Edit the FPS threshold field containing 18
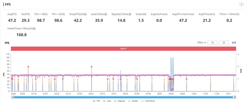This screenshot has height=102, width=247. tap(212, 43)
